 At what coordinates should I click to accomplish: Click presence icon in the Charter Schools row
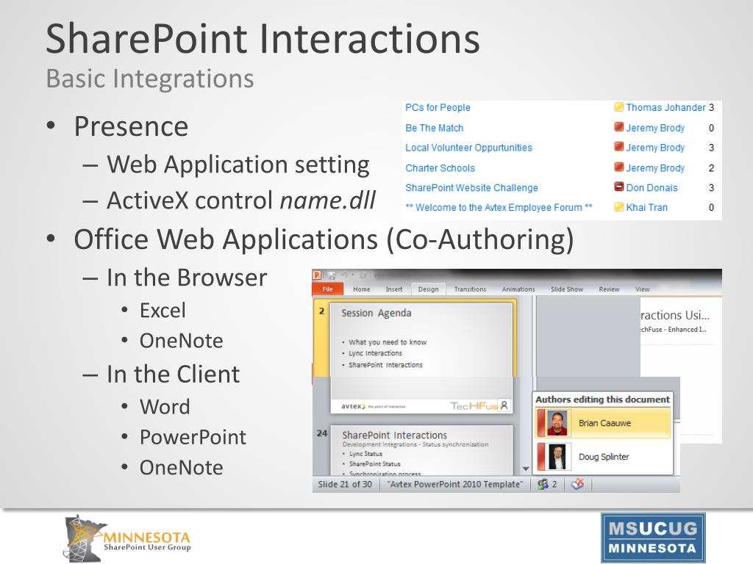pos(619,167)
